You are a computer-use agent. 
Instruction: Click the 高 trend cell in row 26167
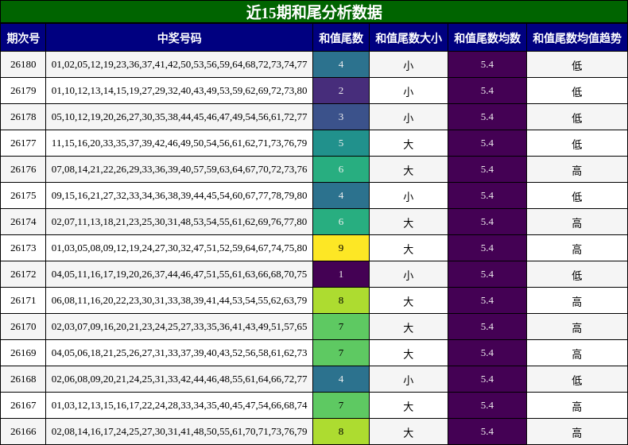tap(577, 405)
